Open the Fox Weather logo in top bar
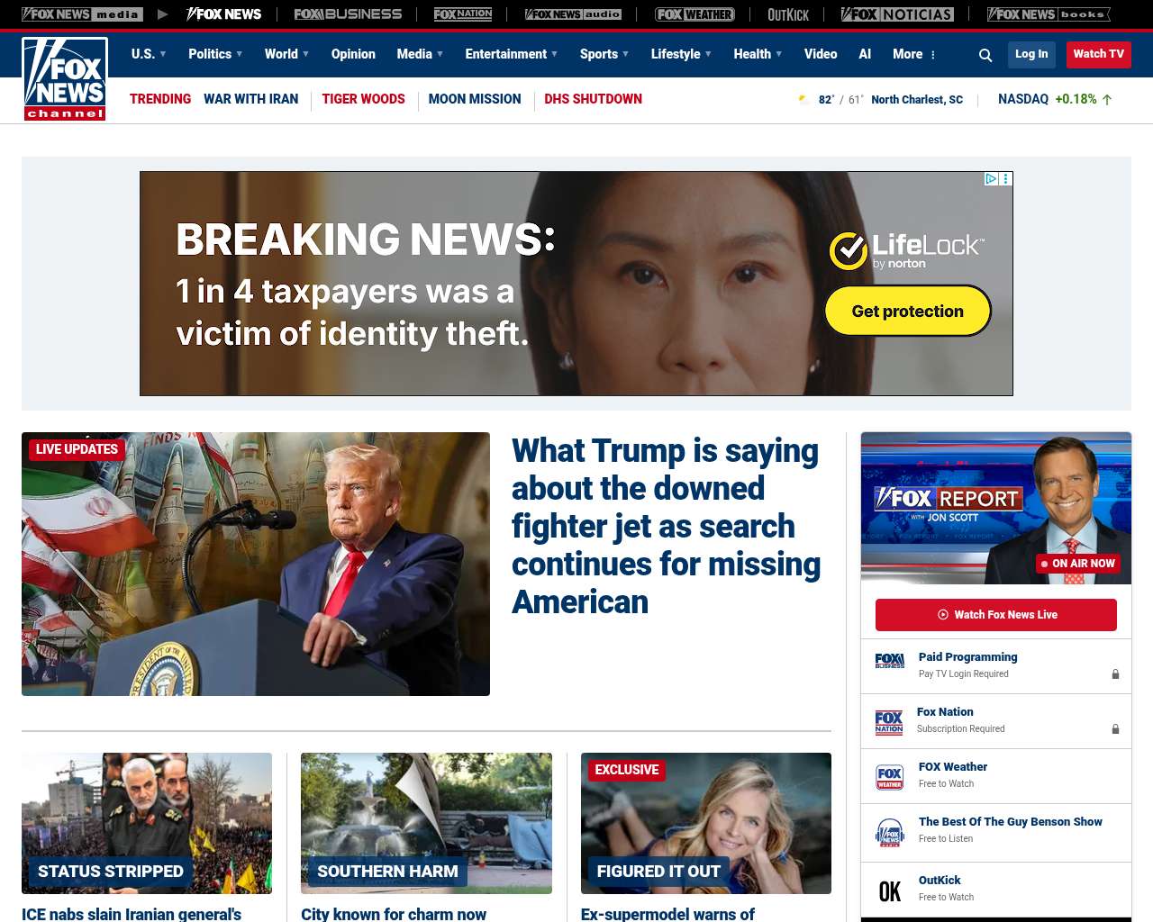Screen dimensions: 1153x922 point(695,14)
